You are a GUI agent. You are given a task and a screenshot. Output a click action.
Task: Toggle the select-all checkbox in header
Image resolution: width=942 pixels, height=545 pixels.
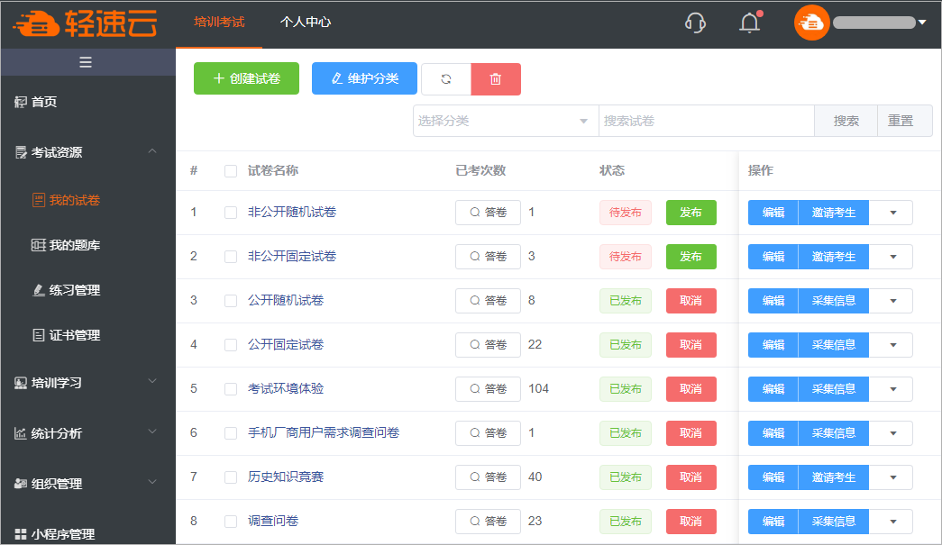(x=231, y=171)
